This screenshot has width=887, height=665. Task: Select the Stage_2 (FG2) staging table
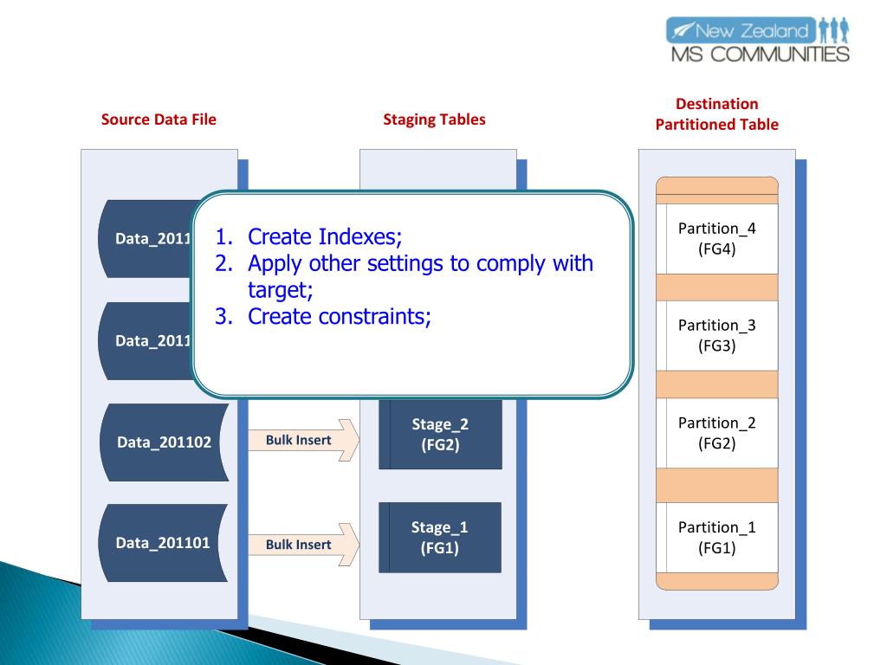pyautogui.click(x=440, y=435)
